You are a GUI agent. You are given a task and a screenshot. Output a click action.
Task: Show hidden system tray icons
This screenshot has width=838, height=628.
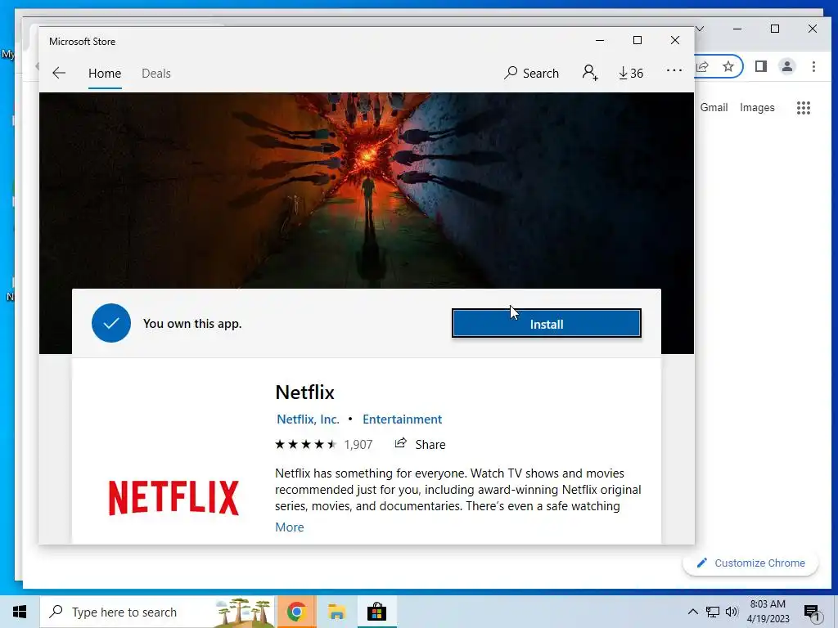(x=692, y=612)
